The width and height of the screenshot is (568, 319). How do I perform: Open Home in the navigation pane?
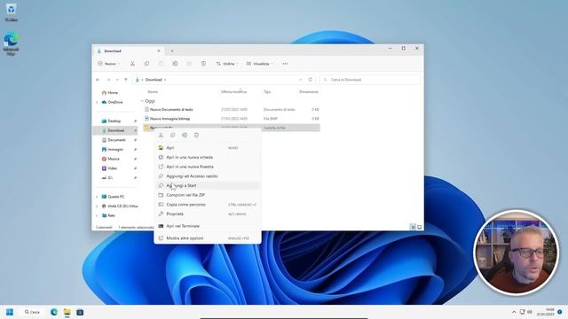pos(110,93)
